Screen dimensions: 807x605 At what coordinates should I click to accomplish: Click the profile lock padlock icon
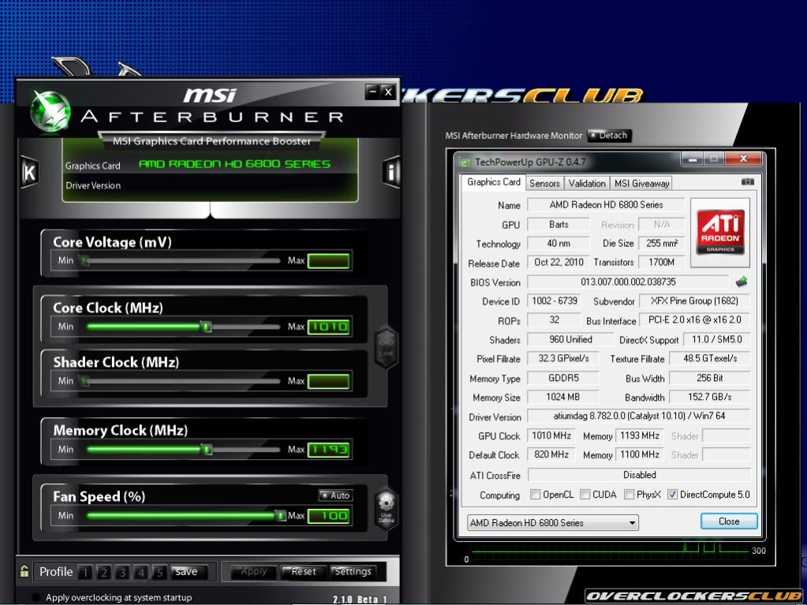click(24, 571)
